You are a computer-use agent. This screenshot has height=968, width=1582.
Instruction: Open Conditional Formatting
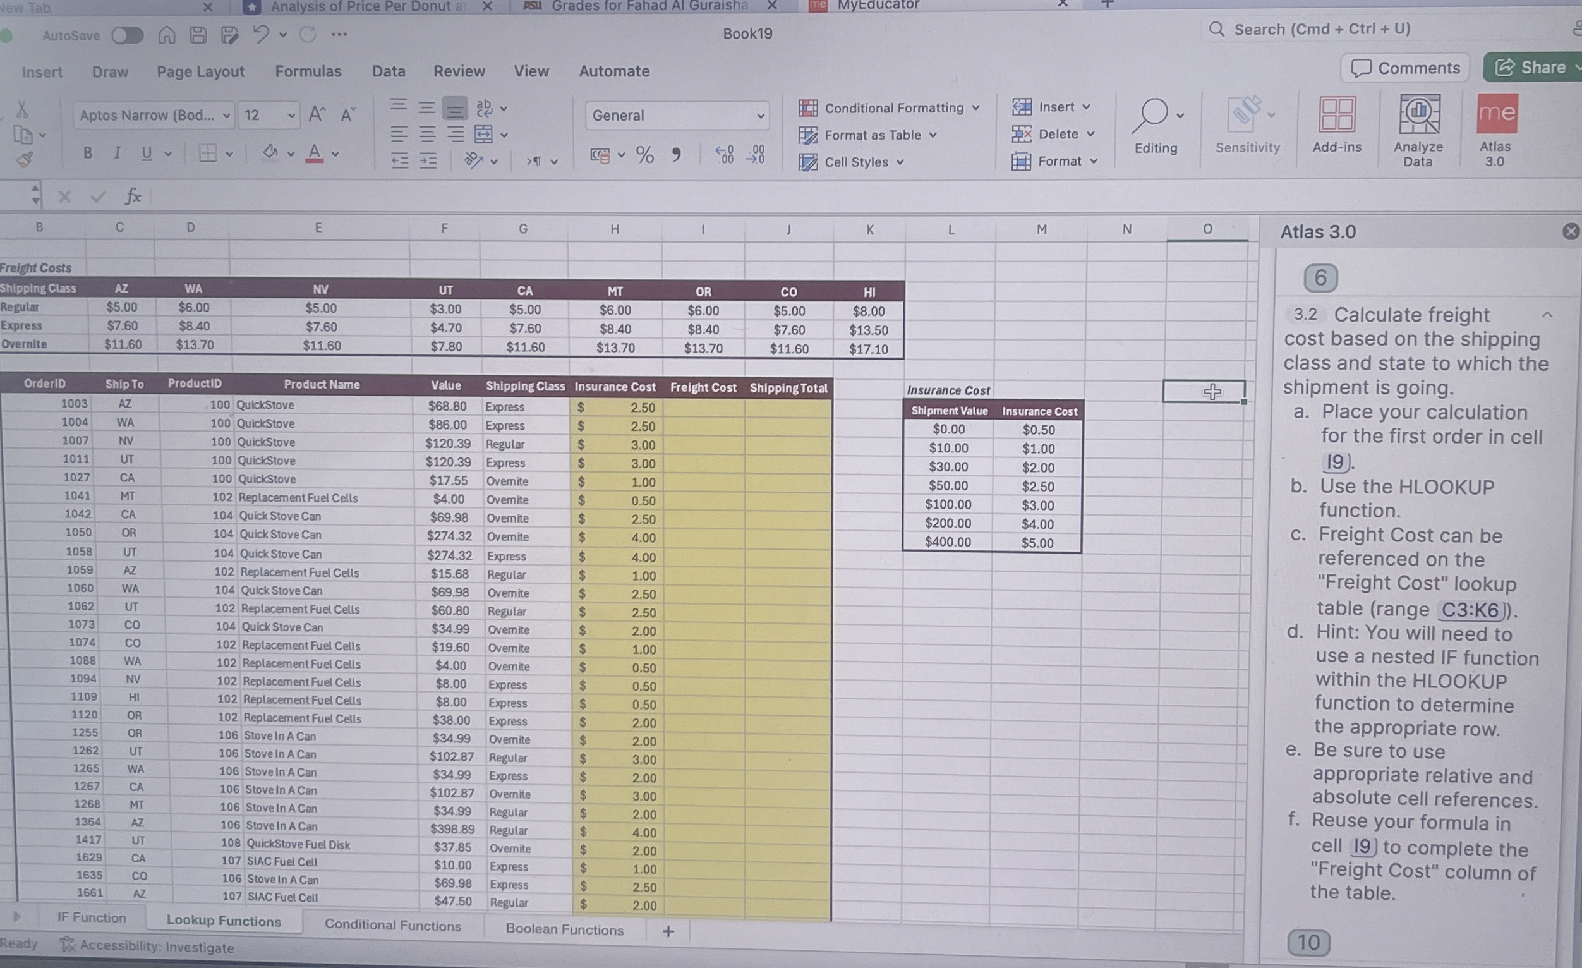pos(893,107)
